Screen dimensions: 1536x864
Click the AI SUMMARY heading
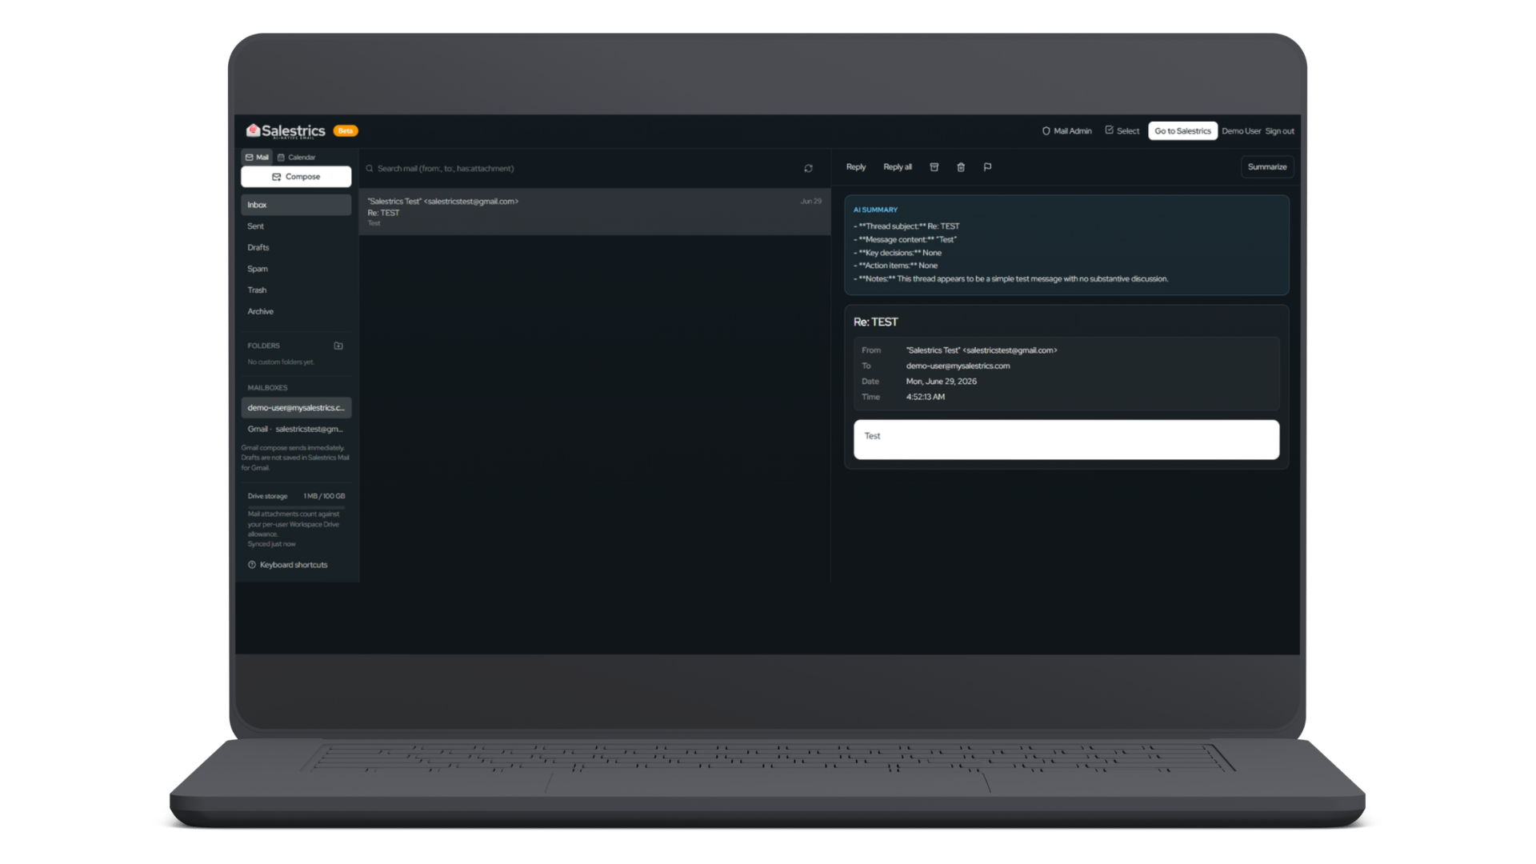pos(875,210)
